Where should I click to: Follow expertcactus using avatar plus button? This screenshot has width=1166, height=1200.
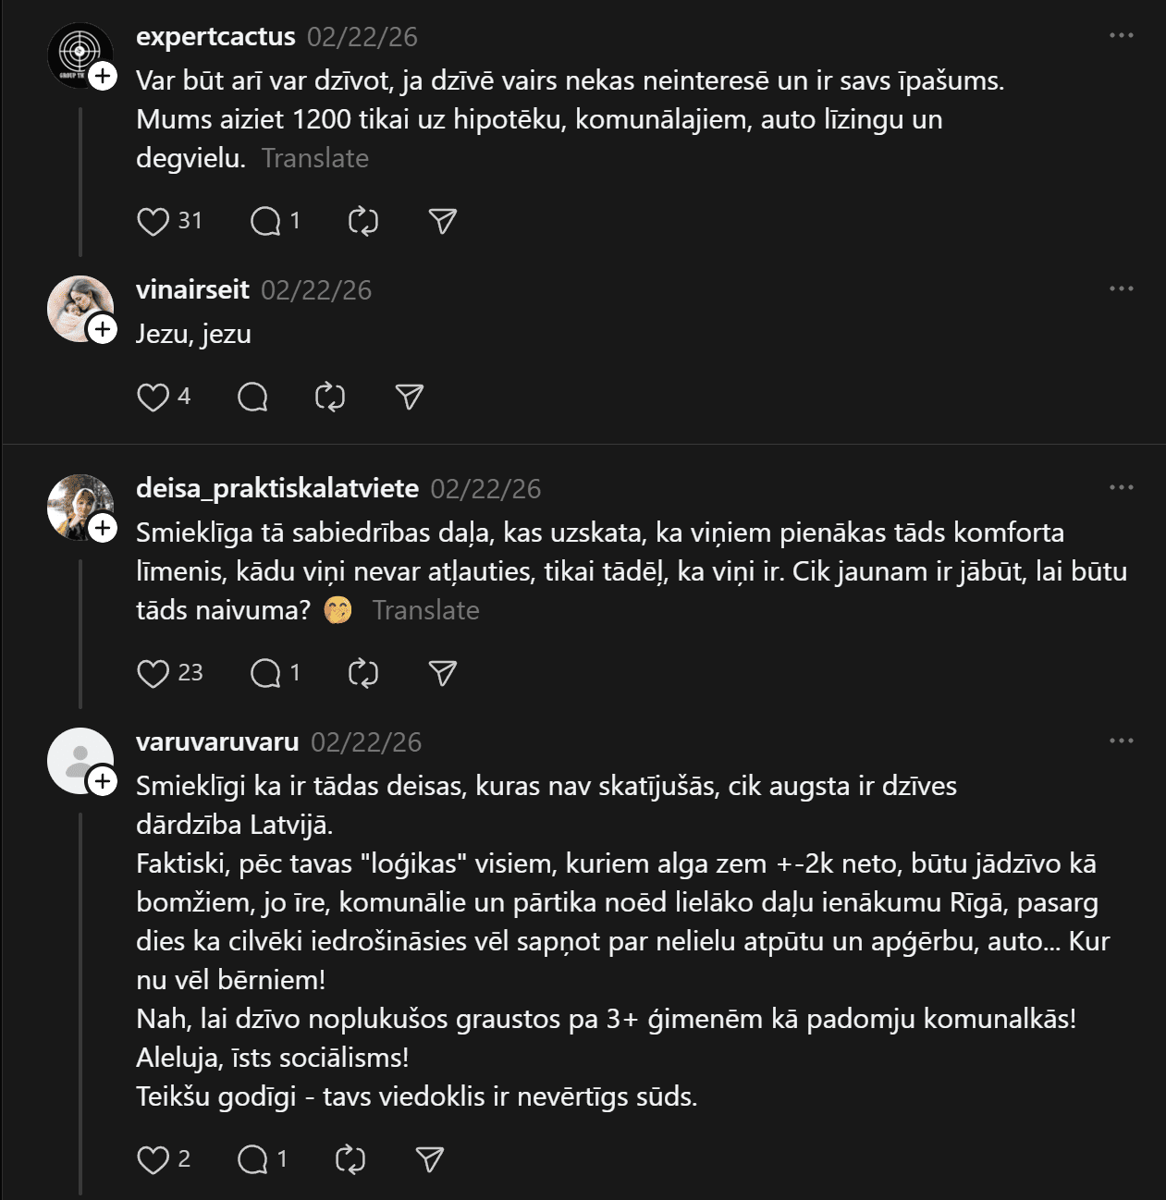[x=103, y=76]
